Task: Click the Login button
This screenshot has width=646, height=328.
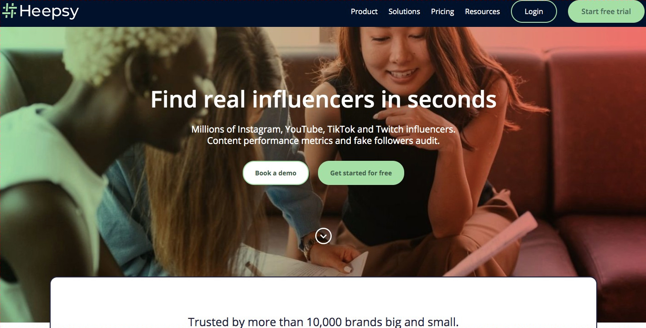Action: (534, 11)
